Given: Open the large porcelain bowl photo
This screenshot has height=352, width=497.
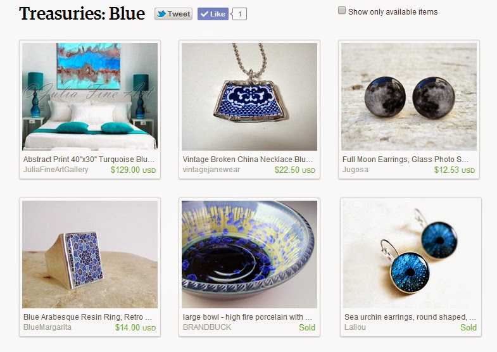Looking at the screenshot, I should (249, 254).
